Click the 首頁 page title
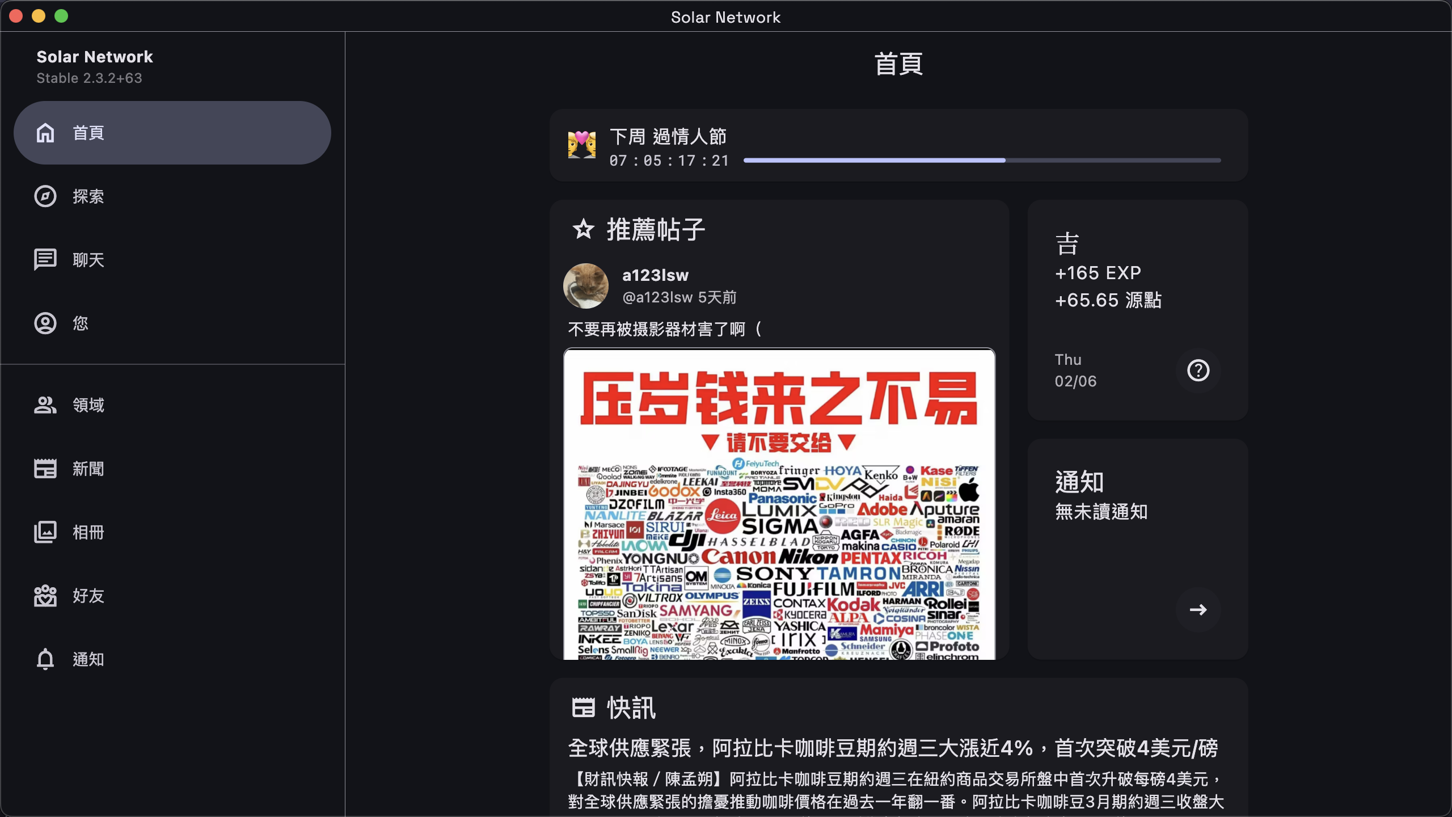This screenshot has height=817, width=1452. (x=898, y=64)
